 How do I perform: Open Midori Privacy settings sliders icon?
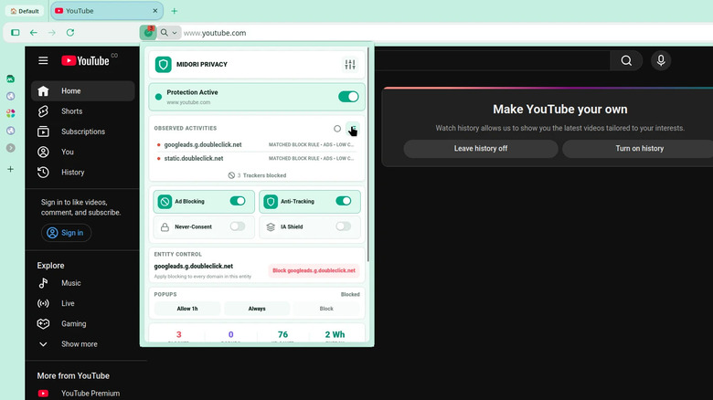(350, 65)
